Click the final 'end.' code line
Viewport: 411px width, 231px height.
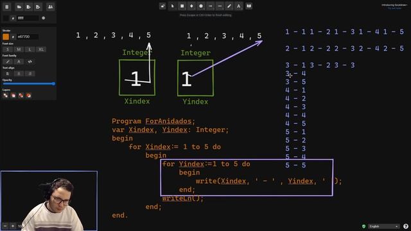[120, 216]
